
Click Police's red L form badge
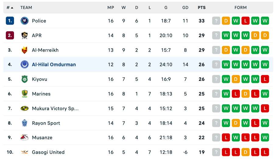(x=245, y=21)
